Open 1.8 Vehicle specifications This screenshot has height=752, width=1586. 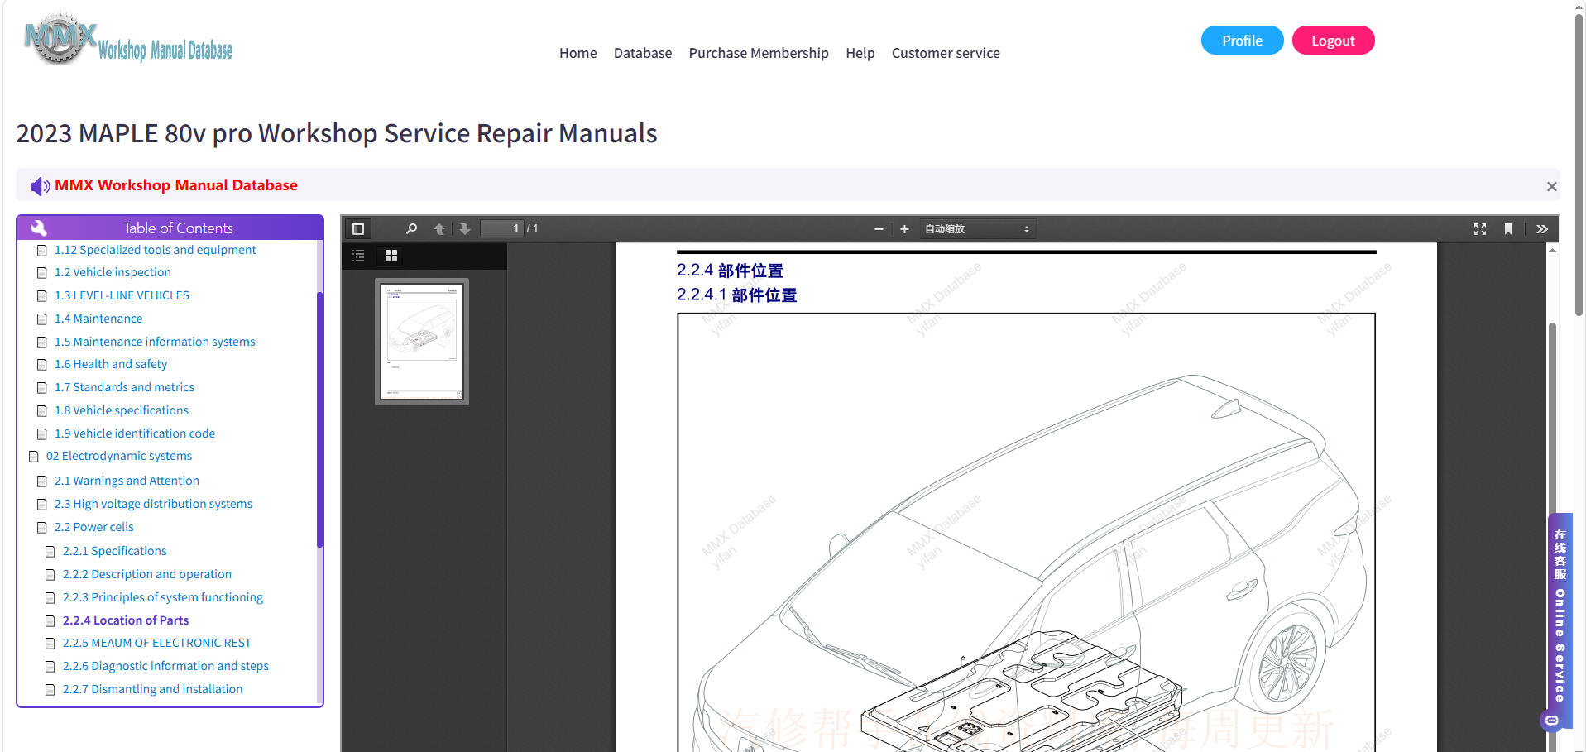(122, 410)
